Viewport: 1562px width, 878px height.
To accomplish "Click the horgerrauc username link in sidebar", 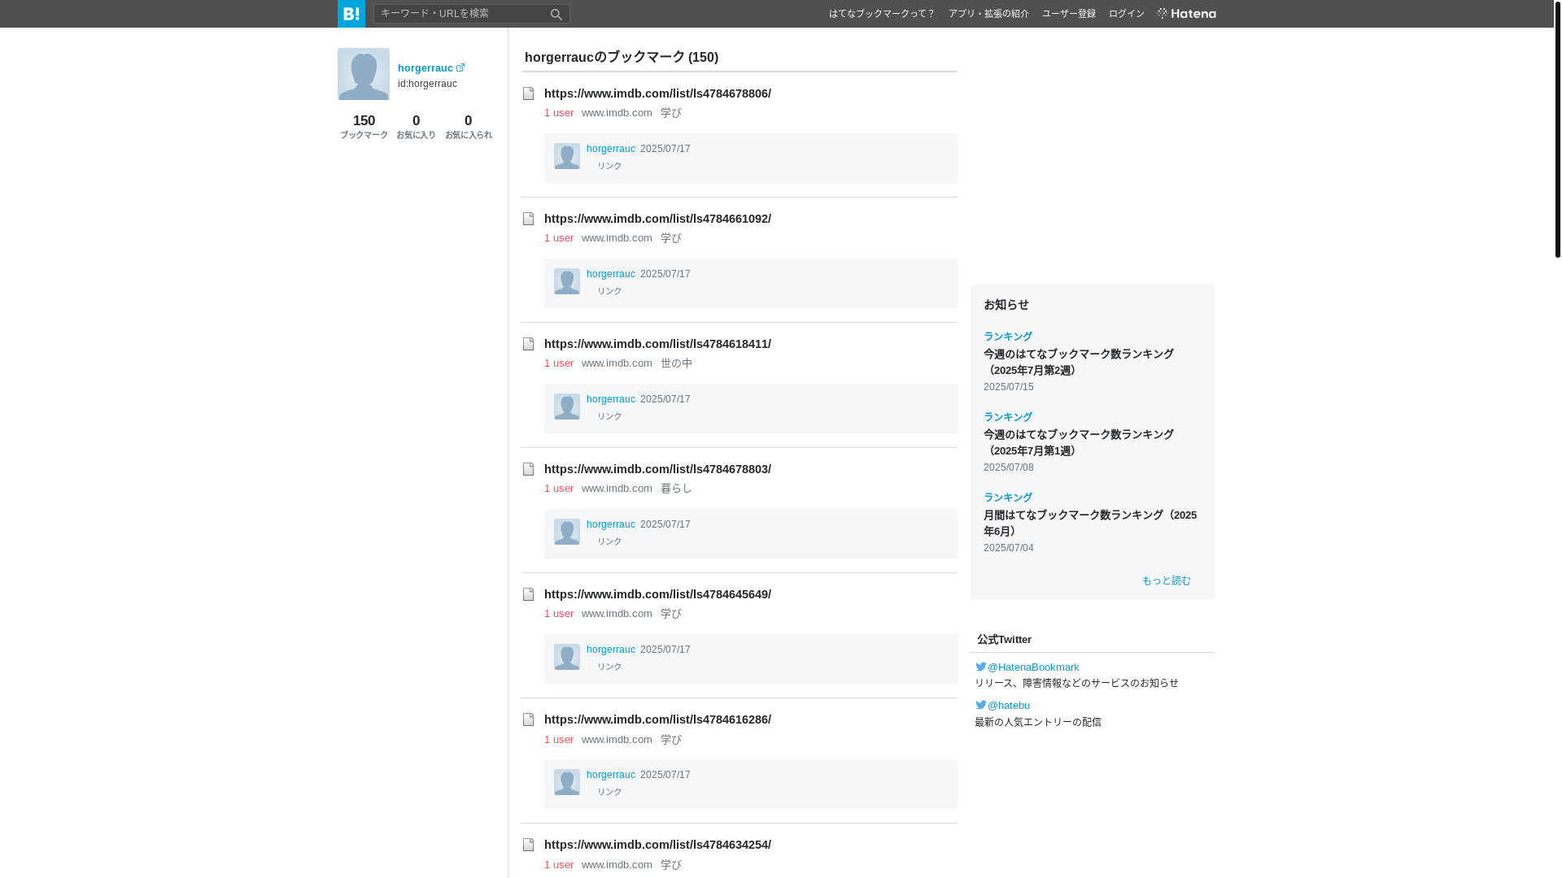I will coord(425,68).
